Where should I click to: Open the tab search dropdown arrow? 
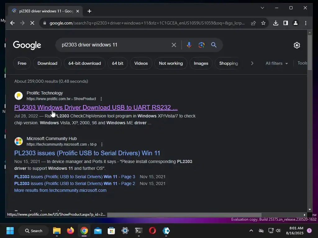[x=262, y=8]
